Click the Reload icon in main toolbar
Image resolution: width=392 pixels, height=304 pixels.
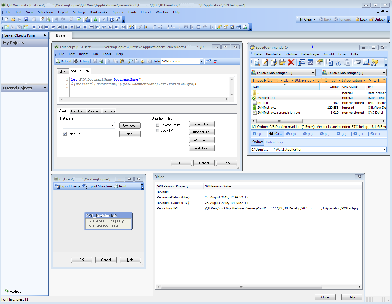pyautogui.click(x=48, y=19)
